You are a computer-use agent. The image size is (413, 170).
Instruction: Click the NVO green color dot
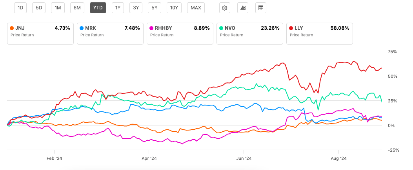[222, 28]
